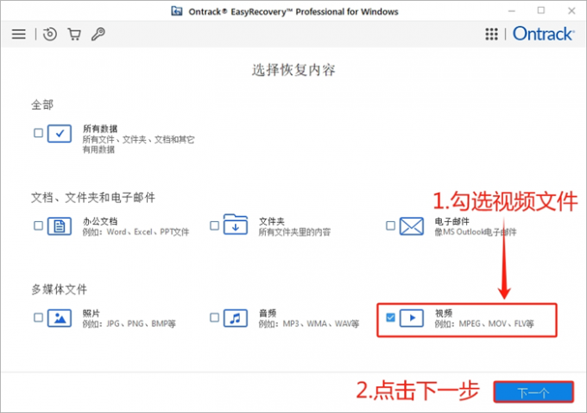Viewport: 587px width, 413px height.
Task: Click the 电子邮件 label text
Action: pyautogui.click(x=451, y=221)
